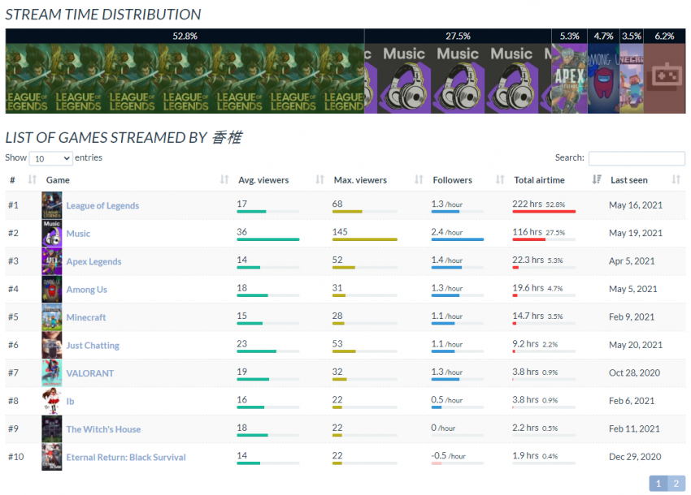
Task: Click the 14.7 hrs airtime value
Action: [x=528, y=316]
